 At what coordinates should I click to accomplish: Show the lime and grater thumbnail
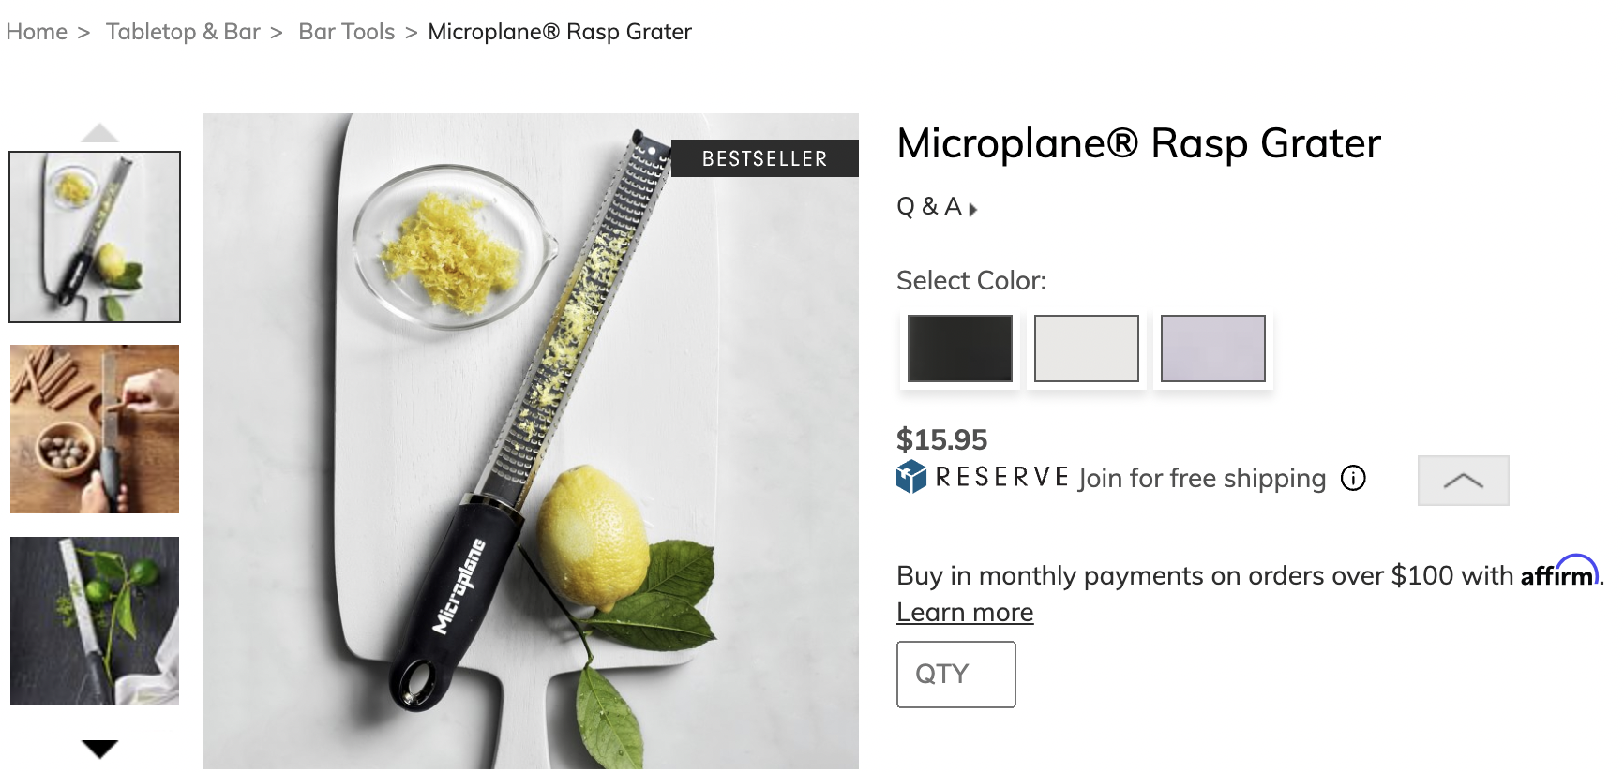pyautogui.click(x=95, y=621)
